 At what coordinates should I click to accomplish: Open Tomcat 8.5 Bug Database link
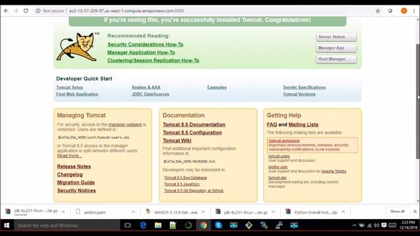185,178
